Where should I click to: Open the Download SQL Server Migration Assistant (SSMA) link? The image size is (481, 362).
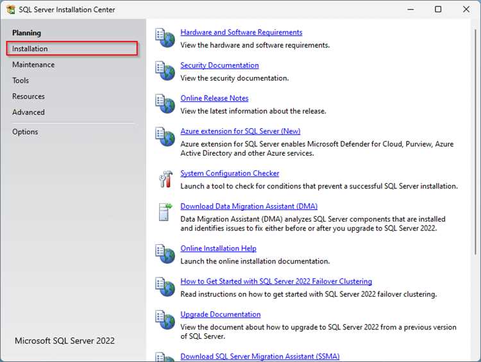260,356
